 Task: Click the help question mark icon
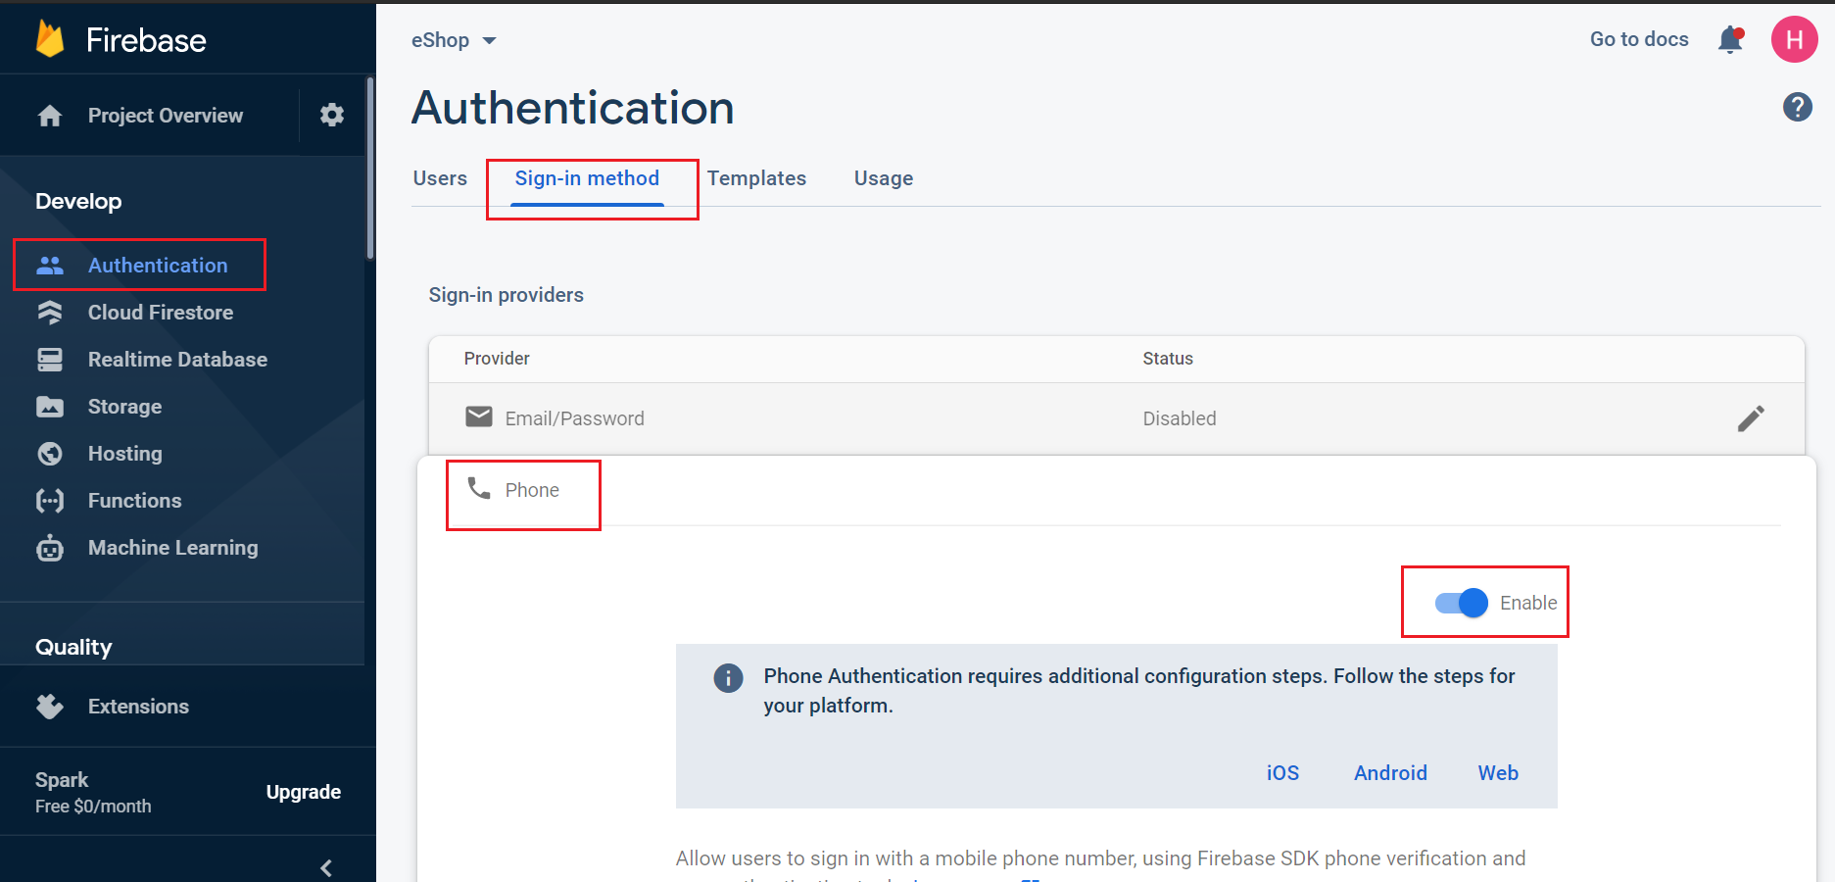coord(1797,107)
